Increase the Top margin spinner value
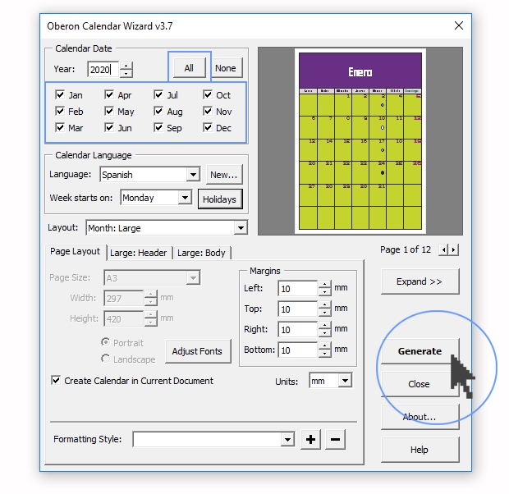Viewport: 509px width, 494px height. 324,305
